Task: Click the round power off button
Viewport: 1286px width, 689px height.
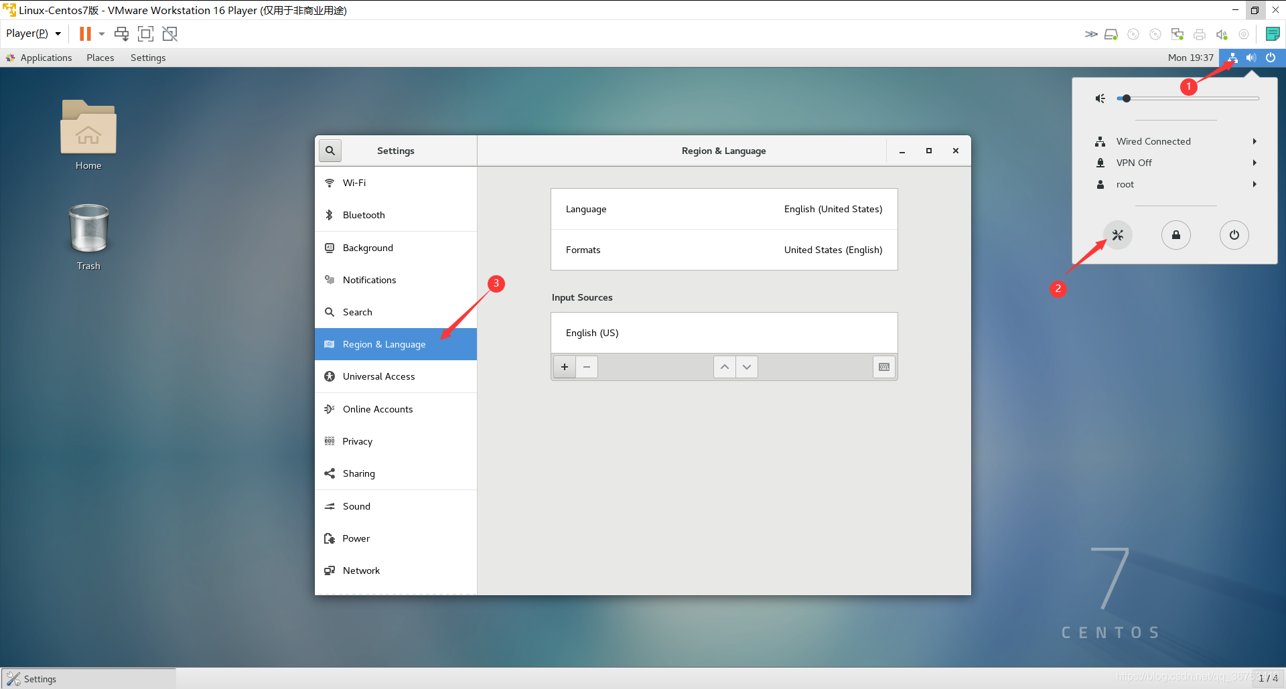Action: click(x=1234, y=235)
